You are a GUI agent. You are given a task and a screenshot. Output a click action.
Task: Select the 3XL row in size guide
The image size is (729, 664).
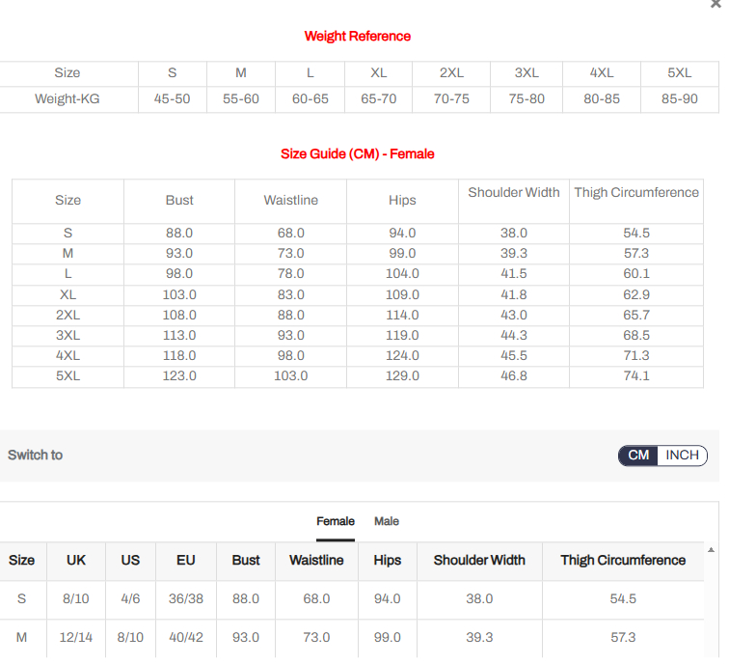pos(67,335)
